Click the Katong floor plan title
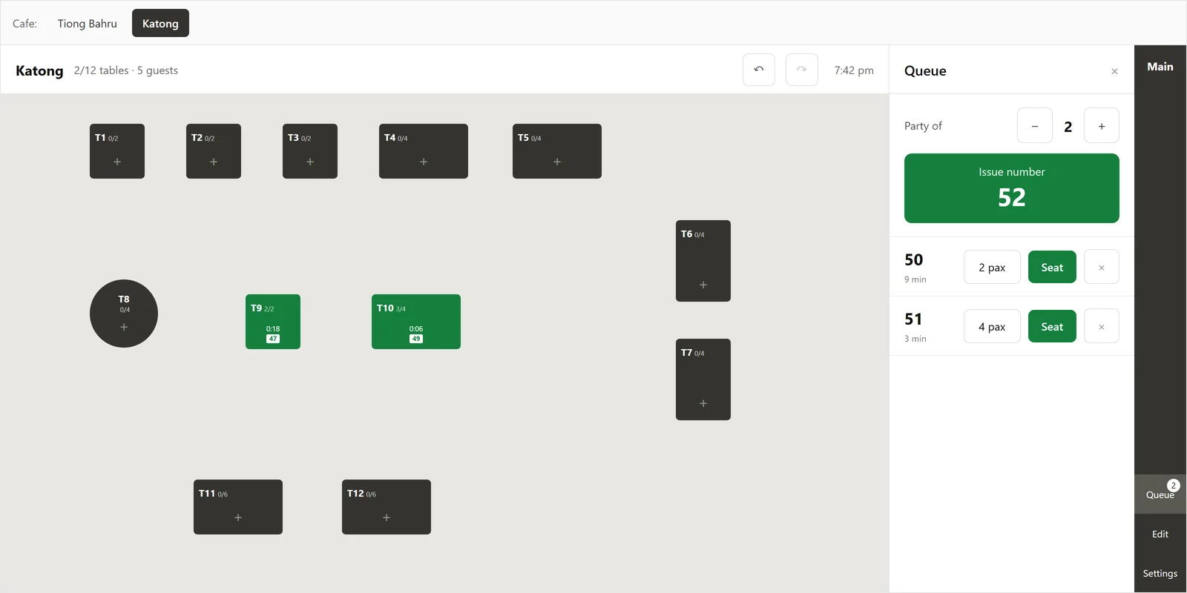1187x593 pixels. pyautogui.click(x=39, y=70)
